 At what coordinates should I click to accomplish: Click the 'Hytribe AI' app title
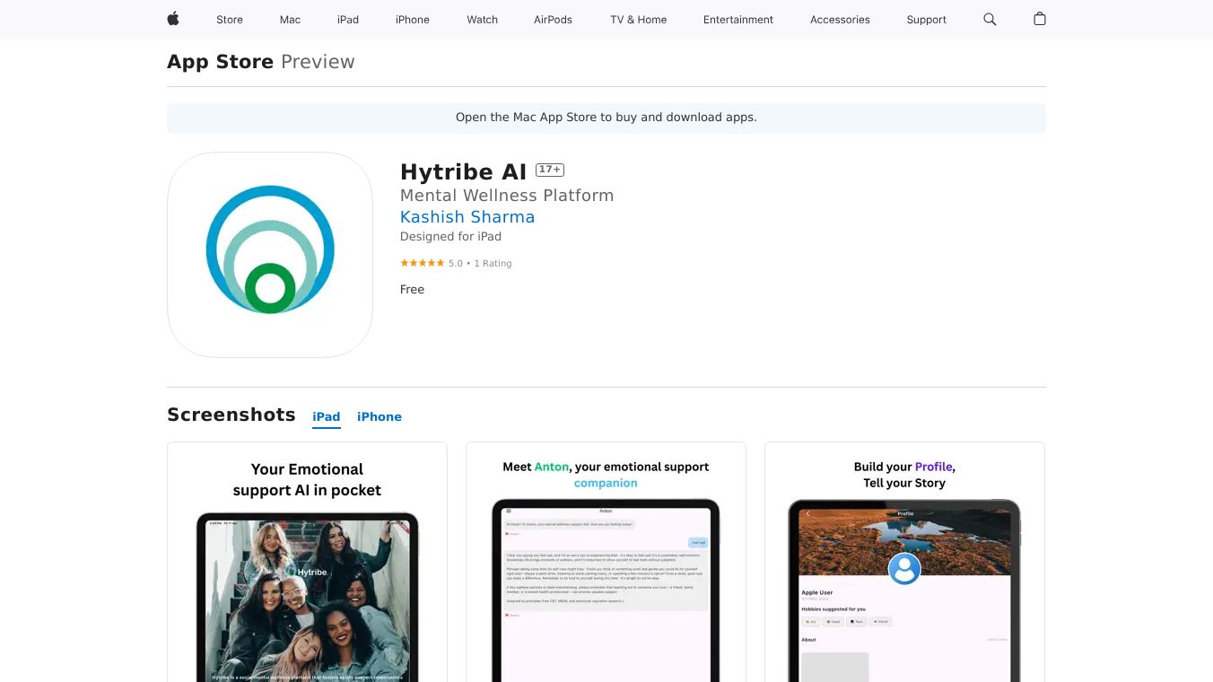point(463,171)
